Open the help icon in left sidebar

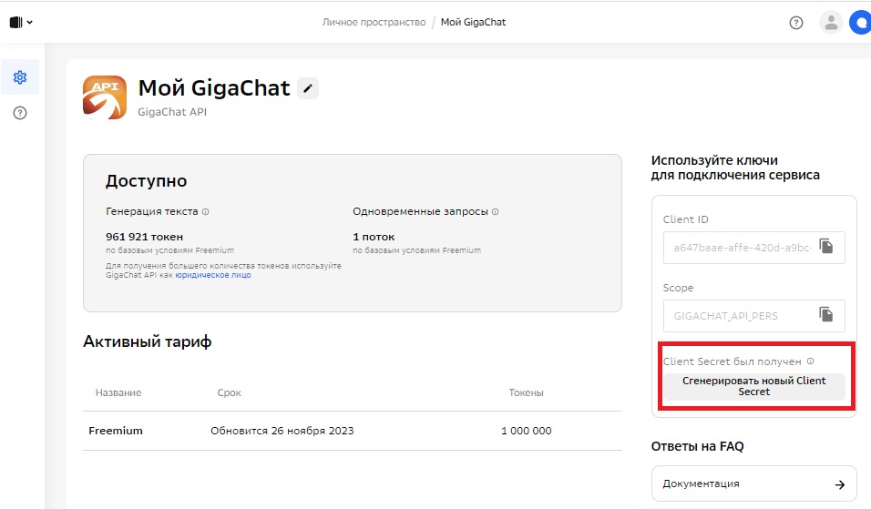tap(20, 113)
